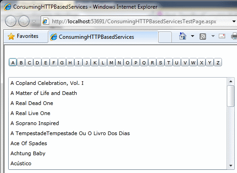This screenshot has height=173, width=237.
Task: Expand the feeds dropdown arrow
Action: (213, 36)
